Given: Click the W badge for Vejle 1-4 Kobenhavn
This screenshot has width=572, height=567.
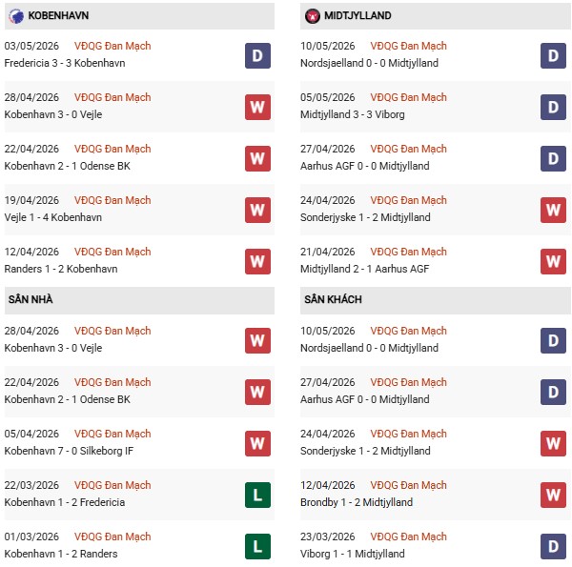Looking at the screenshot, I should 257,210.
